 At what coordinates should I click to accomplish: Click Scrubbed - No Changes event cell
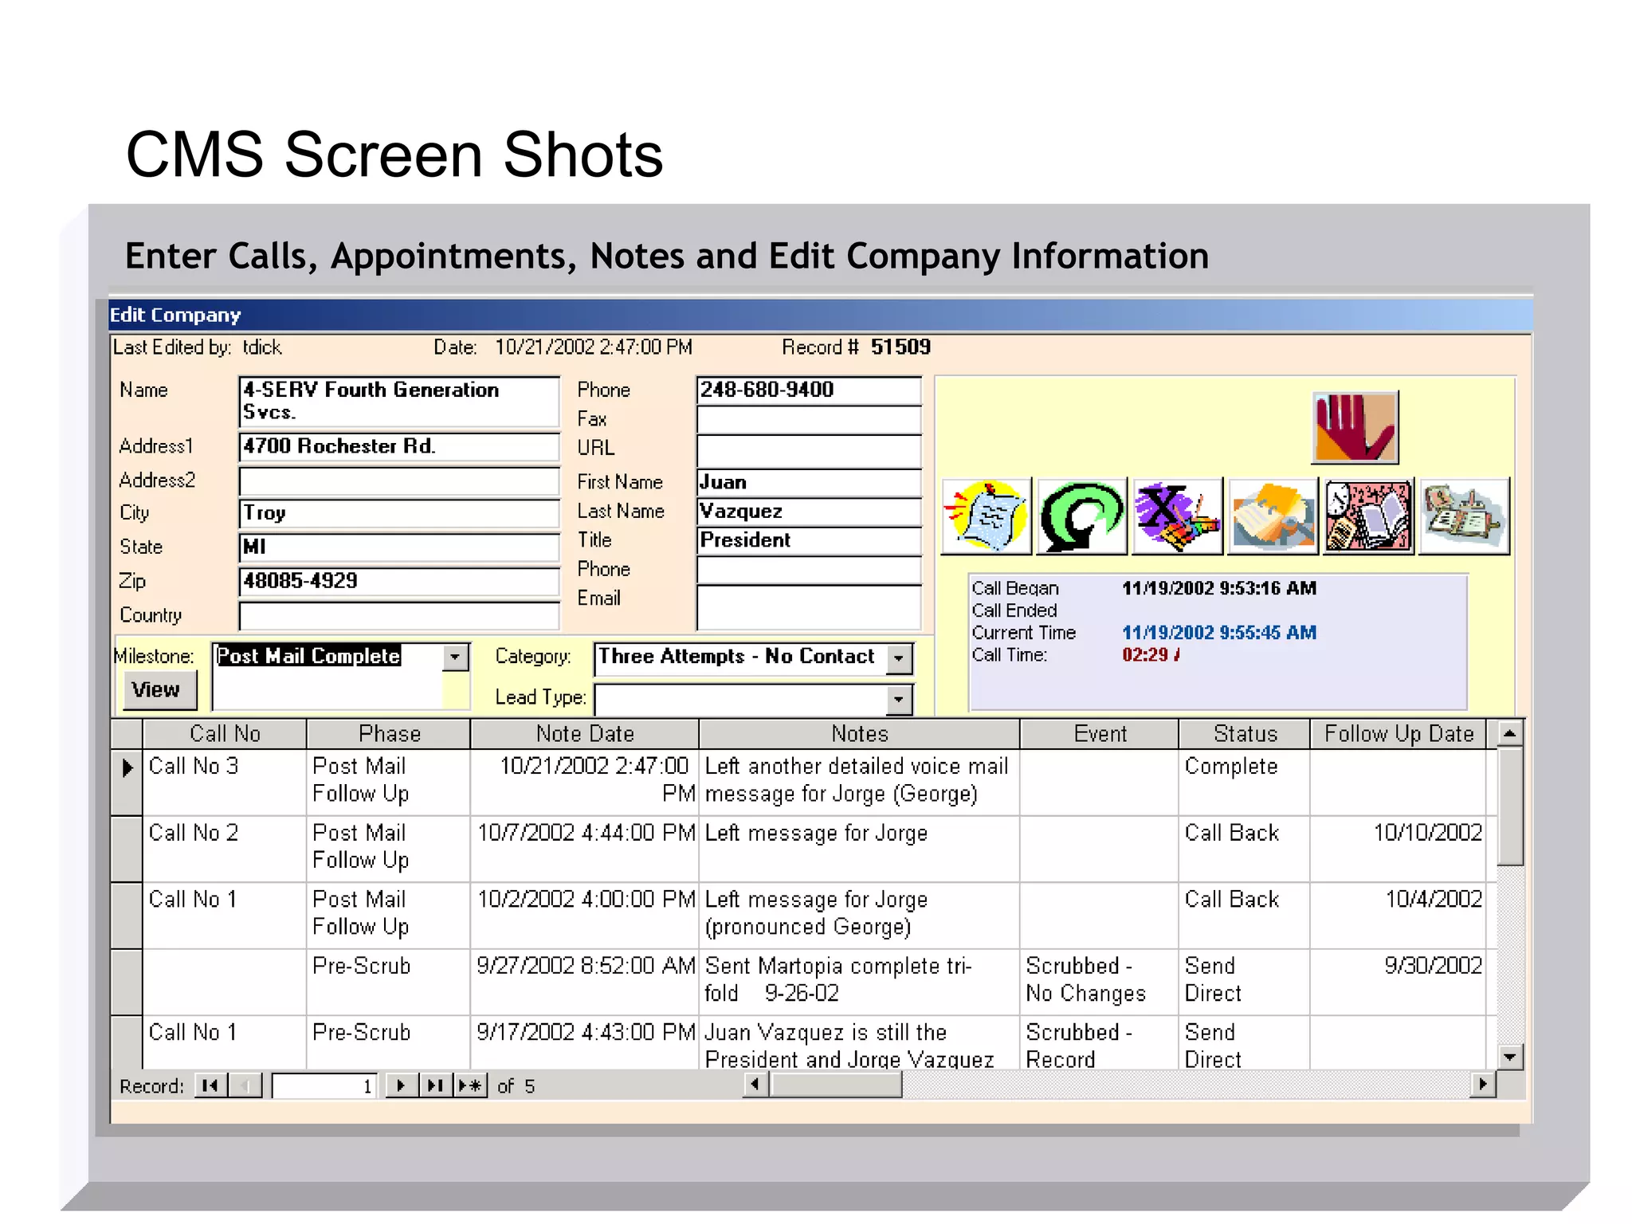click(x=1100, y=981)
